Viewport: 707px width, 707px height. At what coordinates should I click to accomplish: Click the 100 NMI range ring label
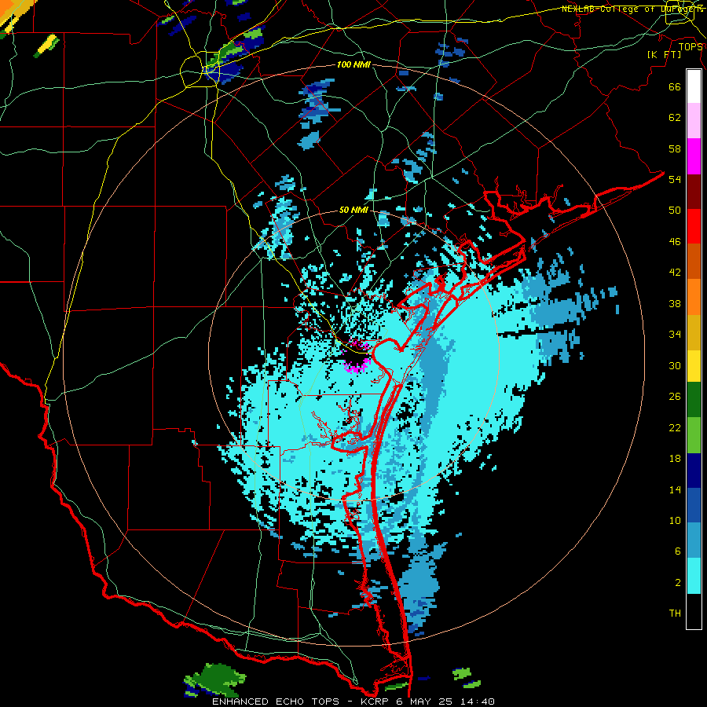coord(353,65)
